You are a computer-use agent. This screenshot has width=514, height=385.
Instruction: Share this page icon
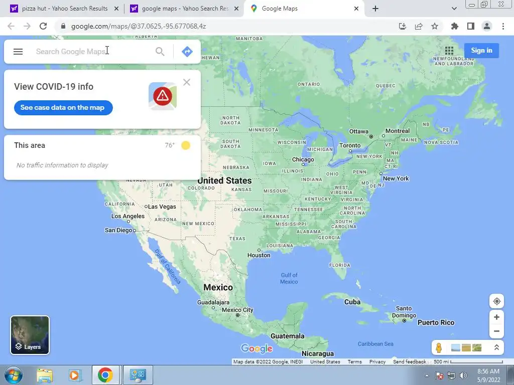coord(419,26)
